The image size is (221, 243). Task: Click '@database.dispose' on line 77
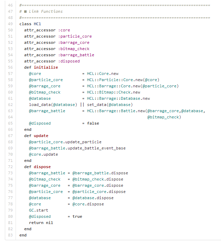[x=93, y=198]
